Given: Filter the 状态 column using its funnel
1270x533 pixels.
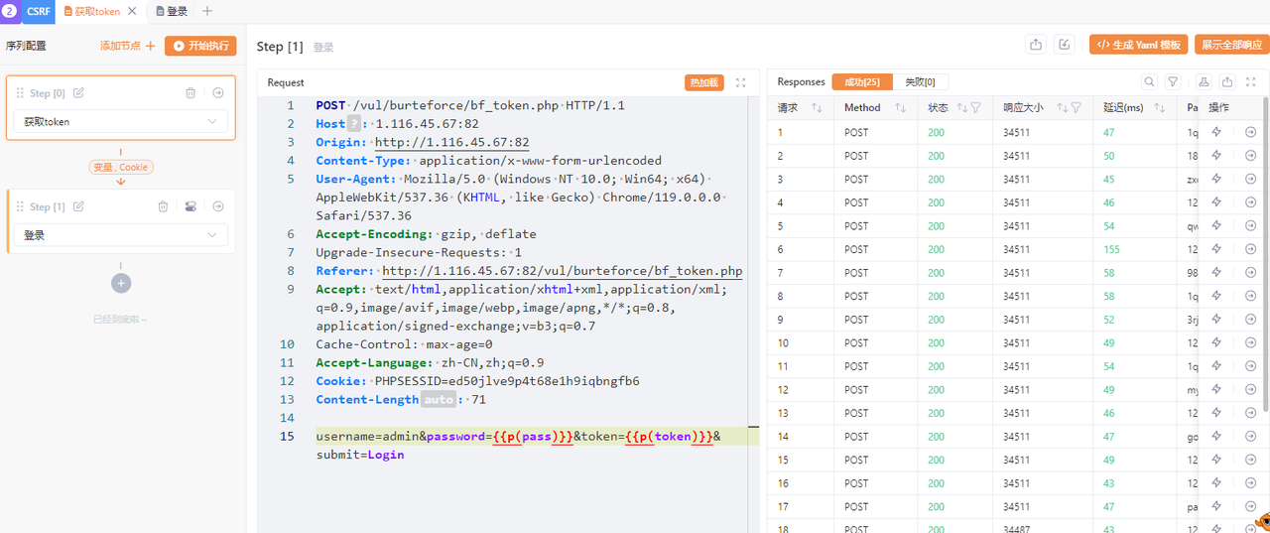Looking at the screenshot, I should [975, 107].
